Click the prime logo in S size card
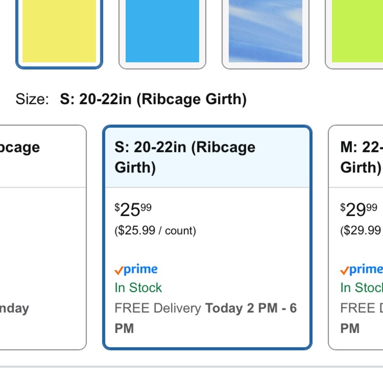Viewport: 383px width, 383px height. tap(136, 269)
